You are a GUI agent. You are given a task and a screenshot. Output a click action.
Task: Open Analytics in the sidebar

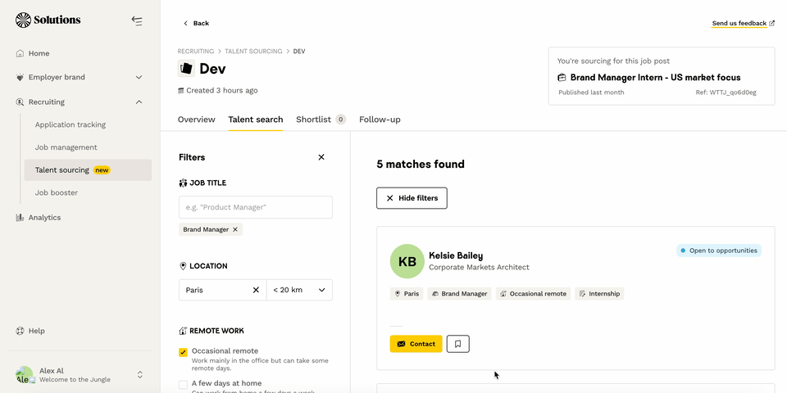[44, 218]
